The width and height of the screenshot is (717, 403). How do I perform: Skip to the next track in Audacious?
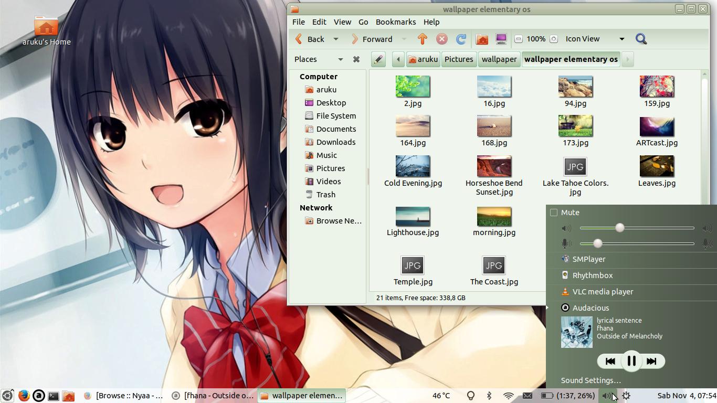[652, 361]
